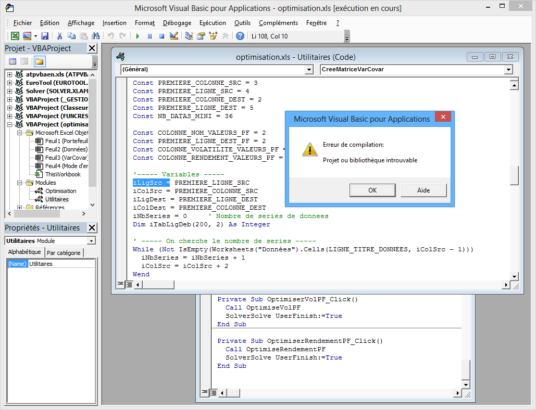Click OK in the compile error dialog
The image size is (536, 410).
372,190
